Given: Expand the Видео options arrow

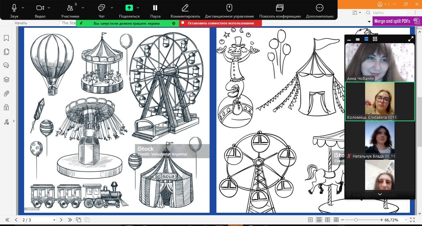Looking at the screenshot, I should pyautogui.click(x=49, y=8).
